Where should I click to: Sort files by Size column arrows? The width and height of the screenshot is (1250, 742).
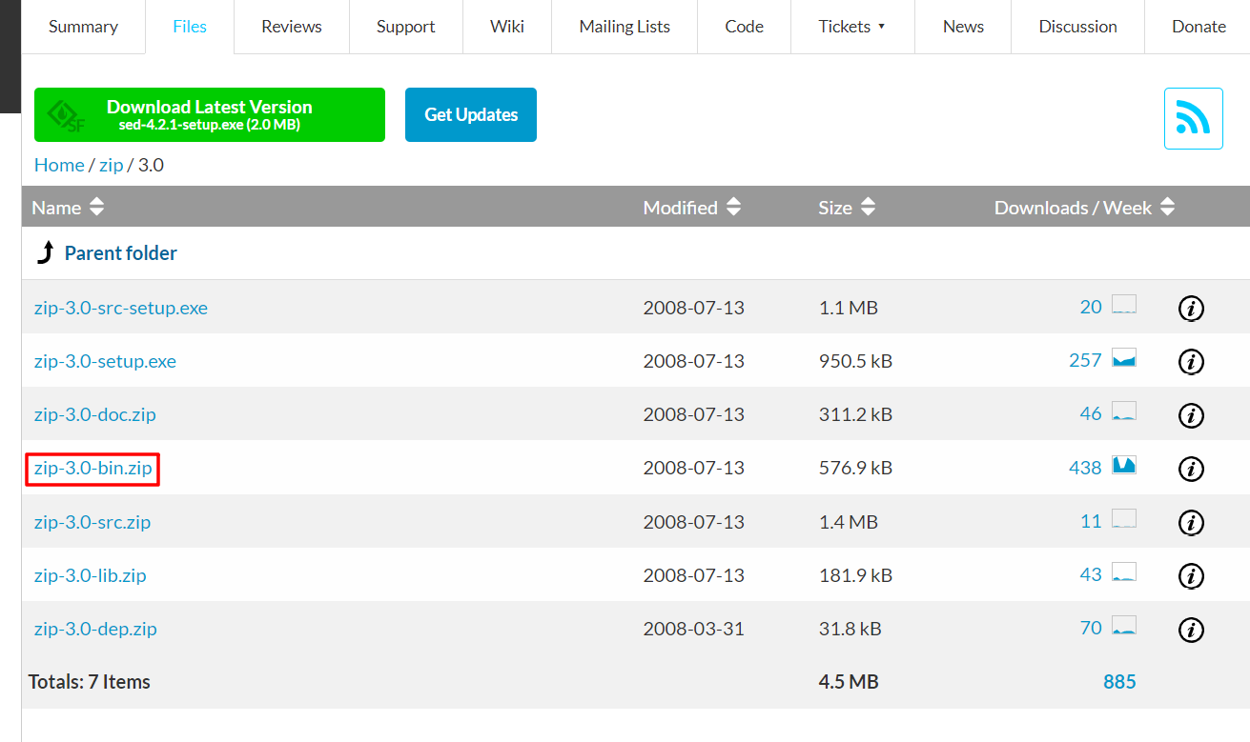point(868,207)
